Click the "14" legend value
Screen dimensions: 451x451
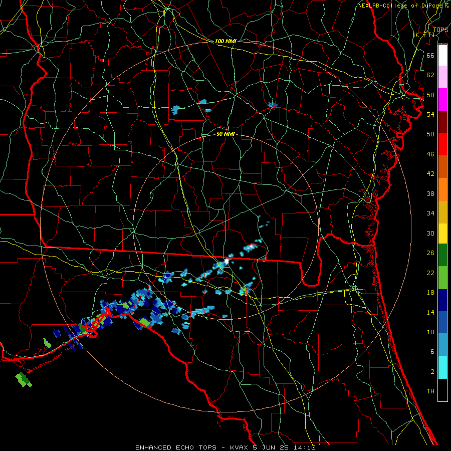430,312
